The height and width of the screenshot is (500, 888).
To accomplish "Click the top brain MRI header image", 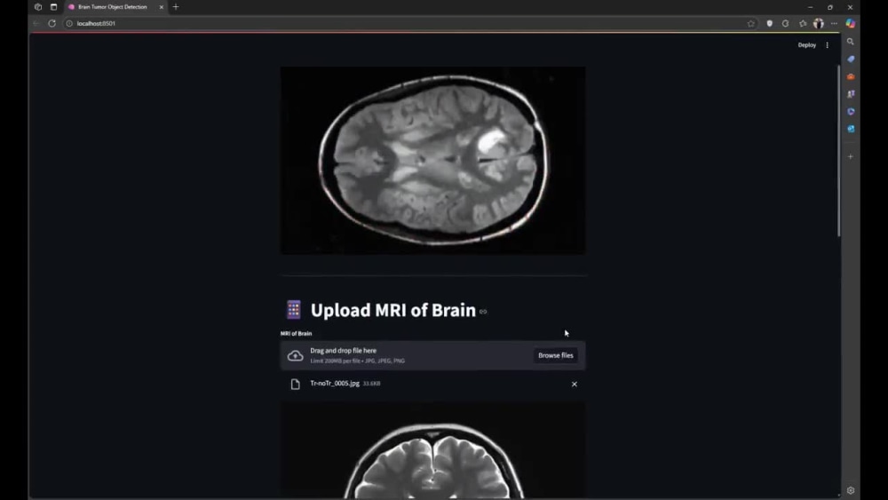I will point(432,160).
